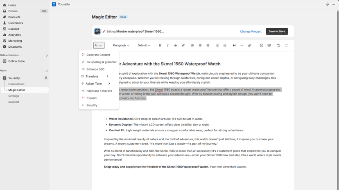Insert a bulleted list
The height and width of the screenshot is (190, 339).
217,45
